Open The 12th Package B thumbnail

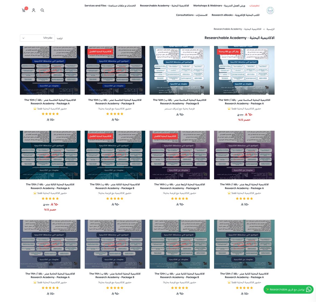click(x=180, y=244)
